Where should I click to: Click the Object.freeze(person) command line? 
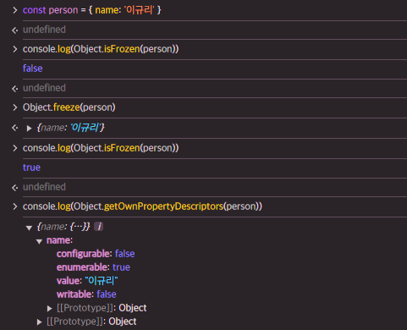pos(69,107)
